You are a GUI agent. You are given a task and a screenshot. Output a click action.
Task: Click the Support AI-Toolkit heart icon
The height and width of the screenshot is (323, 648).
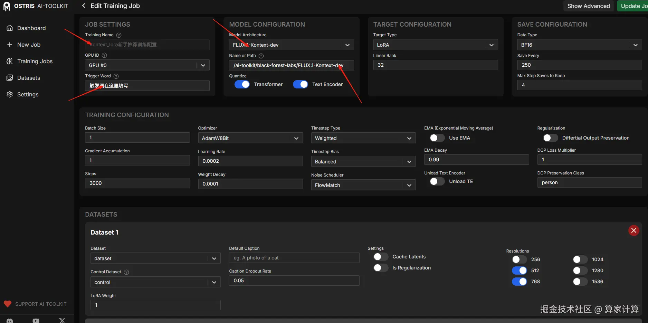[x=8, y=304]
